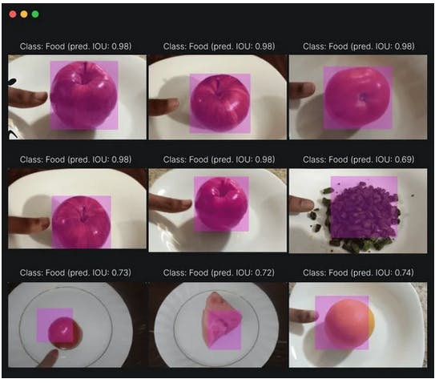This screenshot has width=435, height=383.
Task: Open the second row's left apple thumbnail
Action: [x=77, y=208]
